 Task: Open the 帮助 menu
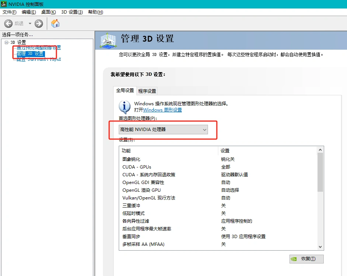(95, 12)
